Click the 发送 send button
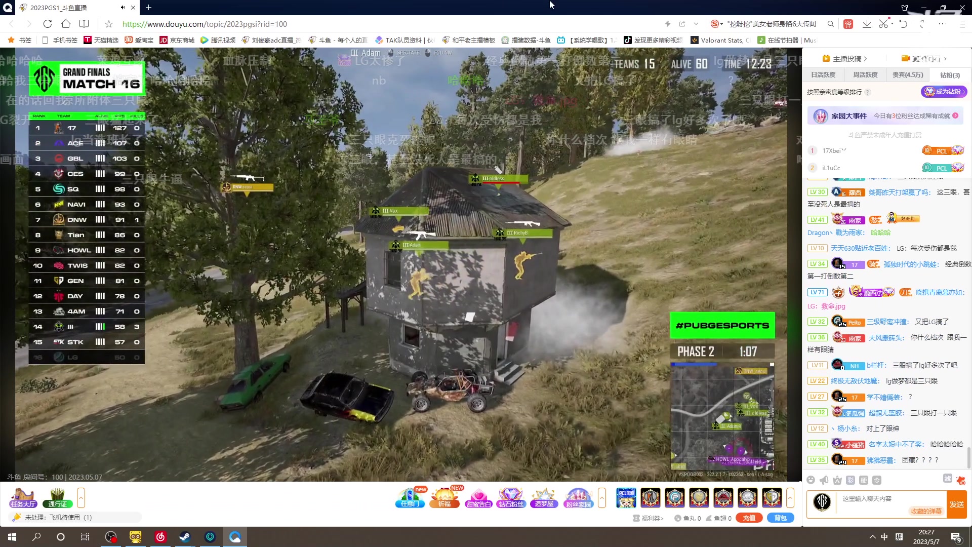 (x=956, y=504)
